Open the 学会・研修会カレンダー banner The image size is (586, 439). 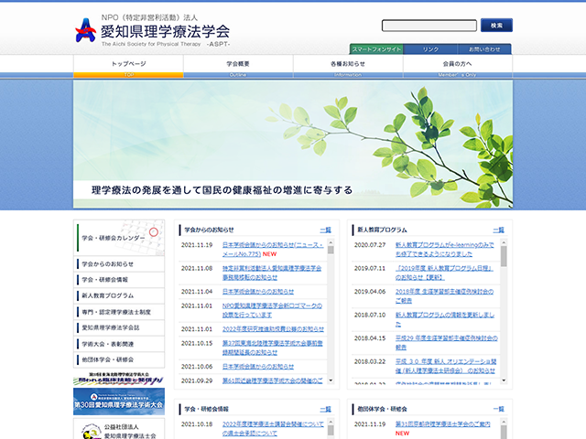pos(118,237)
